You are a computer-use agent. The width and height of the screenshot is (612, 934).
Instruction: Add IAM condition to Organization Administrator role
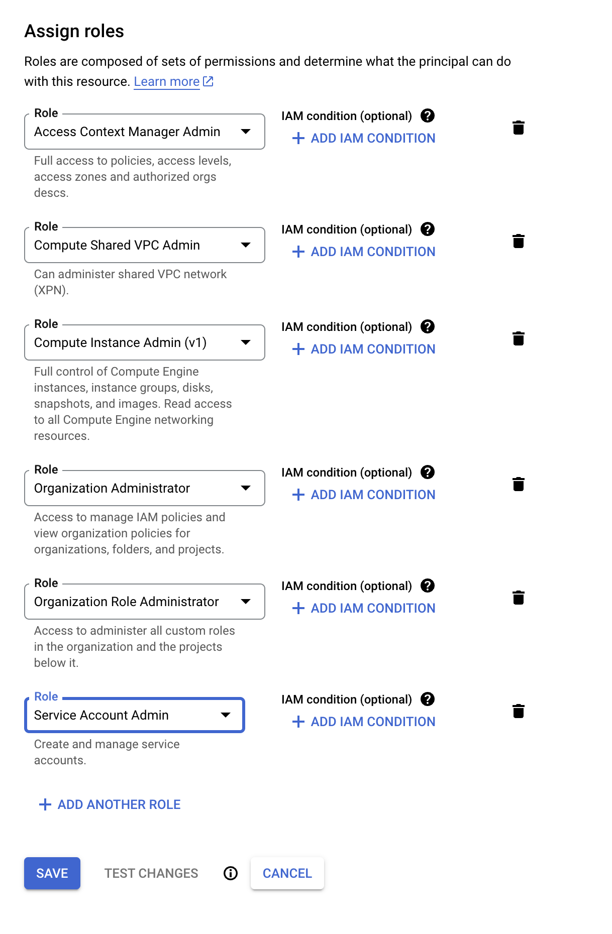coord(363,495)
